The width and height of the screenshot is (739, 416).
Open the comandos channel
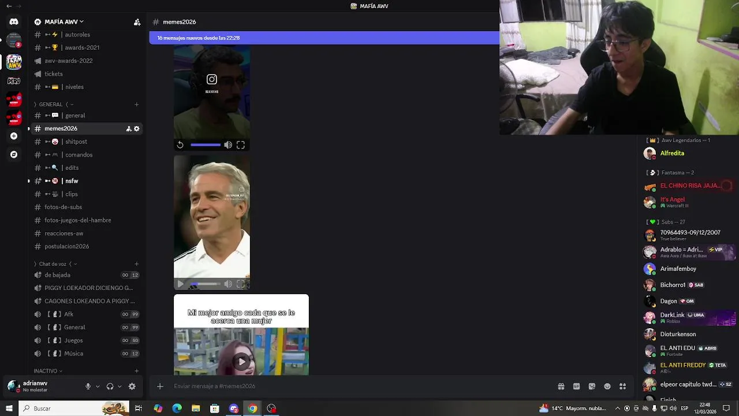[87, 155]
